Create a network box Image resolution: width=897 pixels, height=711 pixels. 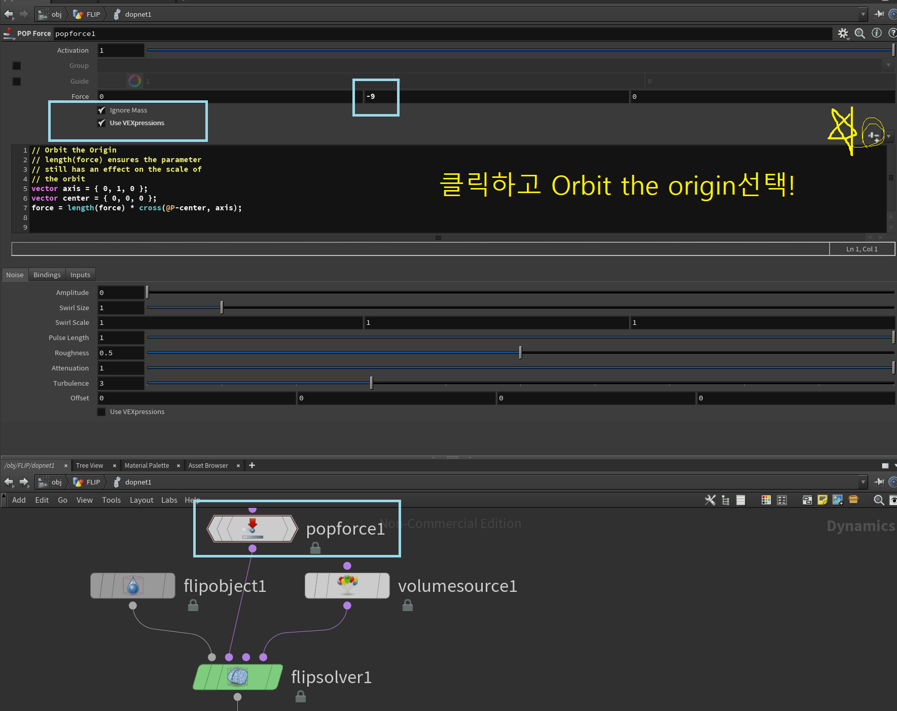(x=807, y=500)
